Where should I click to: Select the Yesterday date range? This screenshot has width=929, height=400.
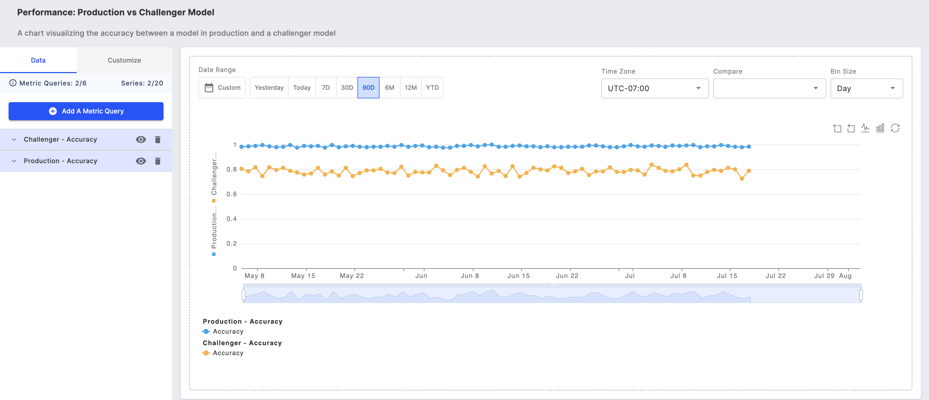(x=269, y=88)
